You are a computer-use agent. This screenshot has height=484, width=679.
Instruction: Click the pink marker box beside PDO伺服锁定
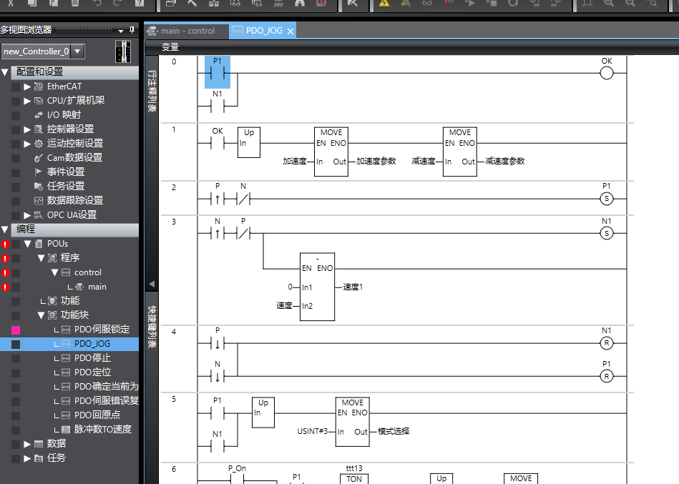[x=16, y=330]
